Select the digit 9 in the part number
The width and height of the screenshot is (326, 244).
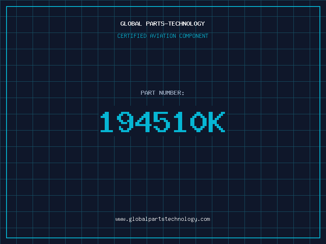(125, 122)
